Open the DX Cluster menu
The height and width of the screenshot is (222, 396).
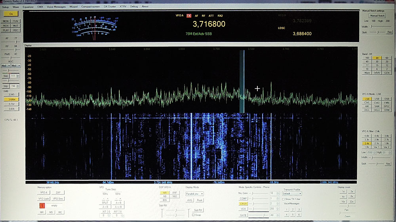[110, 7]
